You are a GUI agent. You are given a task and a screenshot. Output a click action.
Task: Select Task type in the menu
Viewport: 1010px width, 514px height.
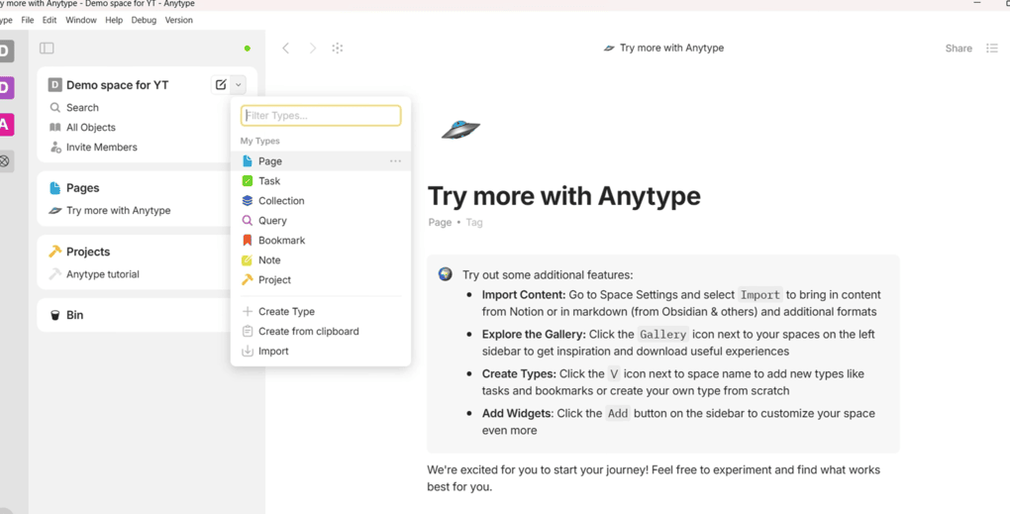321,181
